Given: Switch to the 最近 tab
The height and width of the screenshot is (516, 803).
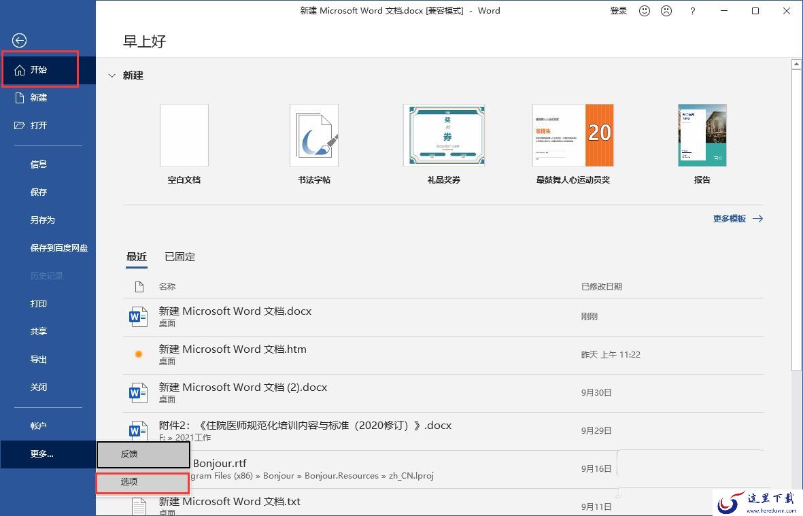Looking at the screenshot, I should (x=137, y=256).
